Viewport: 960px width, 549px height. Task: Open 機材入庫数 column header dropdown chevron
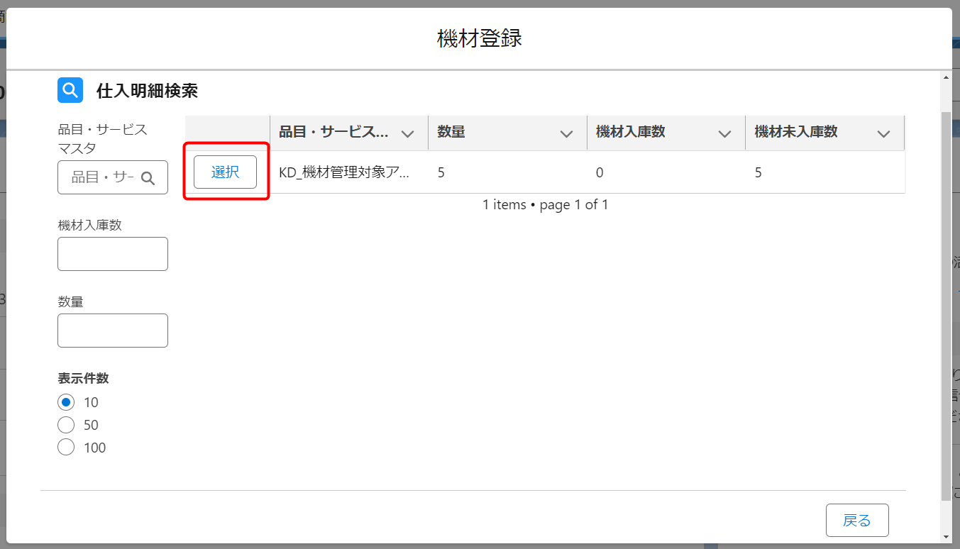(724, 133)
